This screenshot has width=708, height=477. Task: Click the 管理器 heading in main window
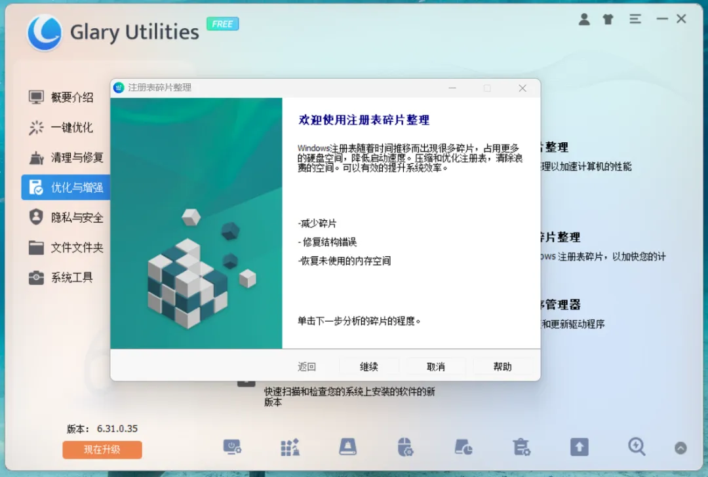pyautogui.click(x=560, y=305)
